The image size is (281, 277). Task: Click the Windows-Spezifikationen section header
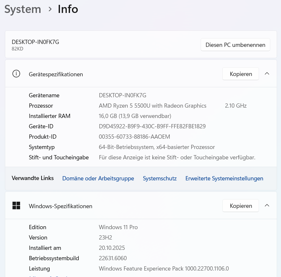pos(141,206)
